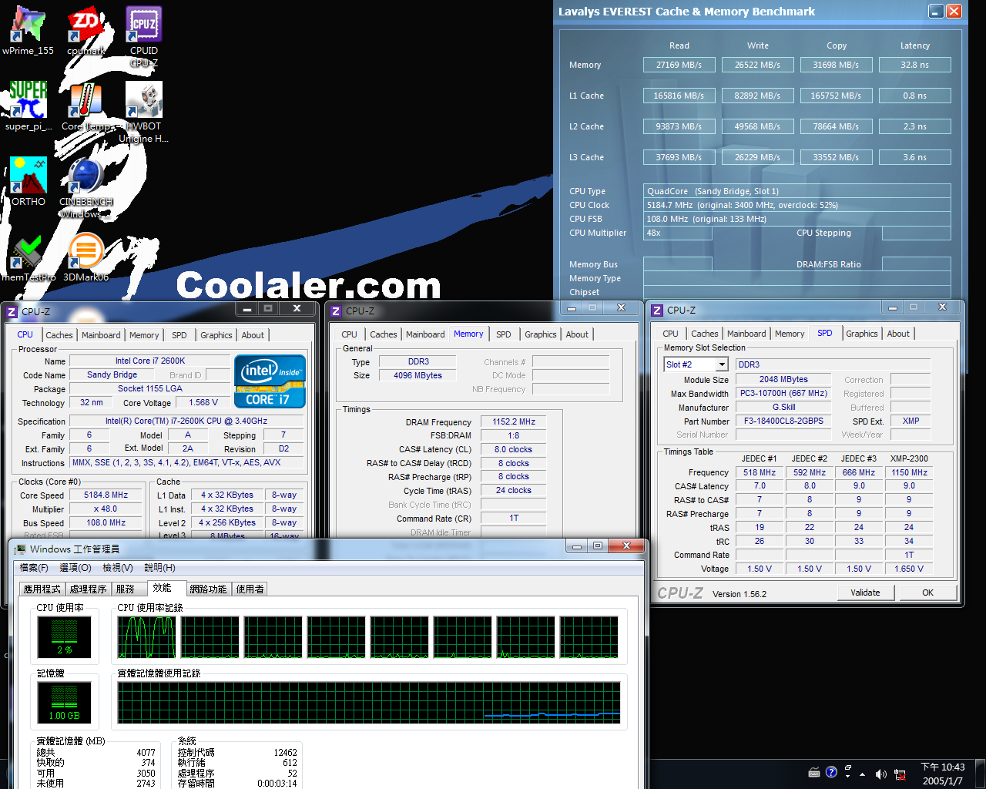
Task: Click the disconnected network tray icon
Action: 900,774
